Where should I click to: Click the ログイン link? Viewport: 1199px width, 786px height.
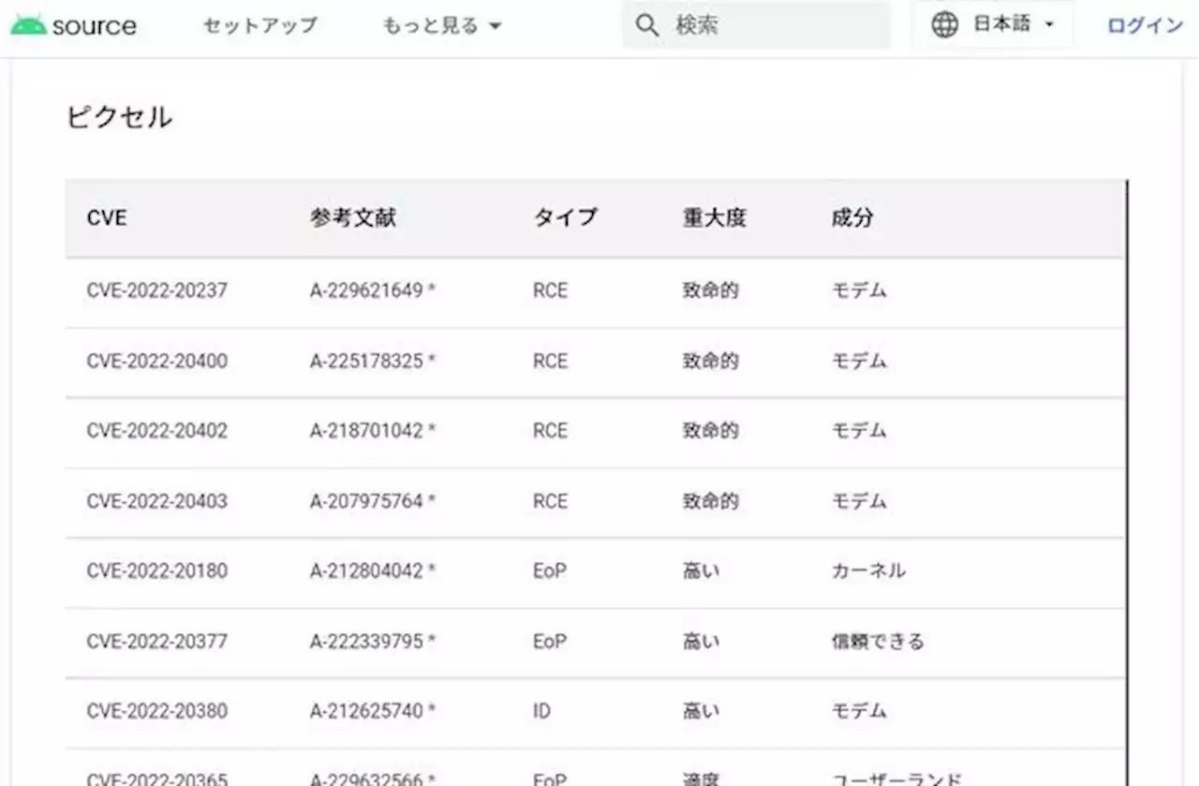coord(1145,25)
